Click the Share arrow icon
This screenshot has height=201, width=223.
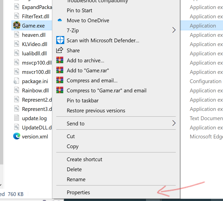(60, 50)
